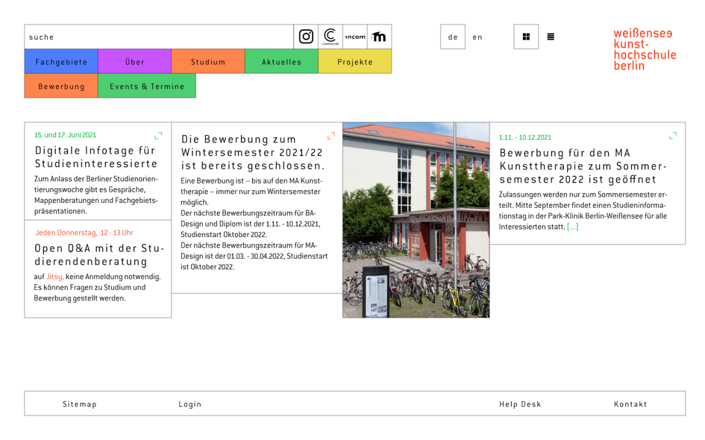Switch language to English 'en'
The image size is (705, 440).
pos(477,37)
